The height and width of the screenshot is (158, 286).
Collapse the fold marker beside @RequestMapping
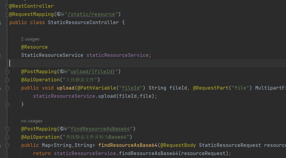pos(7,14)
